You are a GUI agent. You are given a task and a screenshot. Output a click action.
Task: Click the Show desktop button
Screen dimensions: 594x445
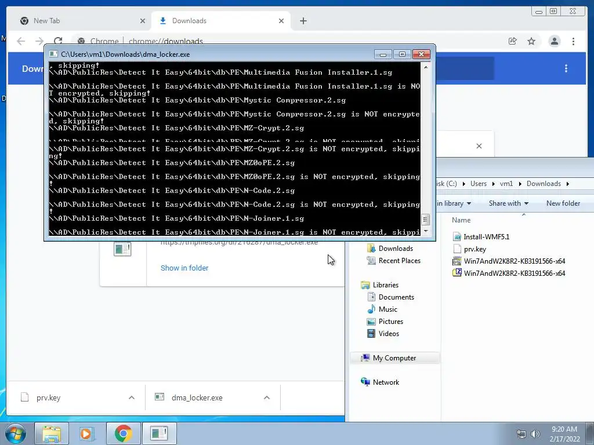pyautogui.click(x=590, y=433)
